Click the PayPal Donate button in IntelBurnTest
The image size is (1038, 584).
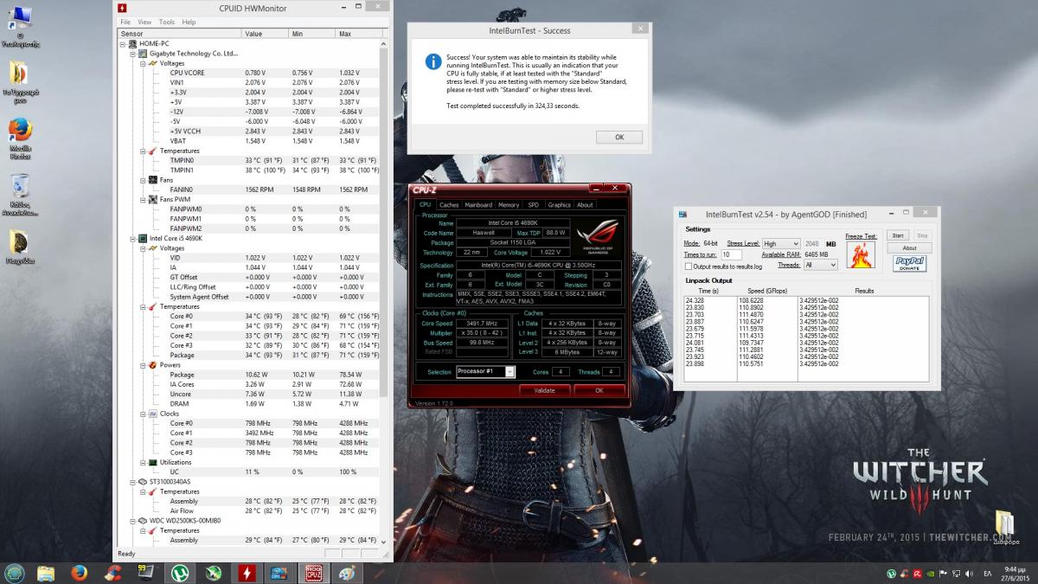click(x=909, y=264)
